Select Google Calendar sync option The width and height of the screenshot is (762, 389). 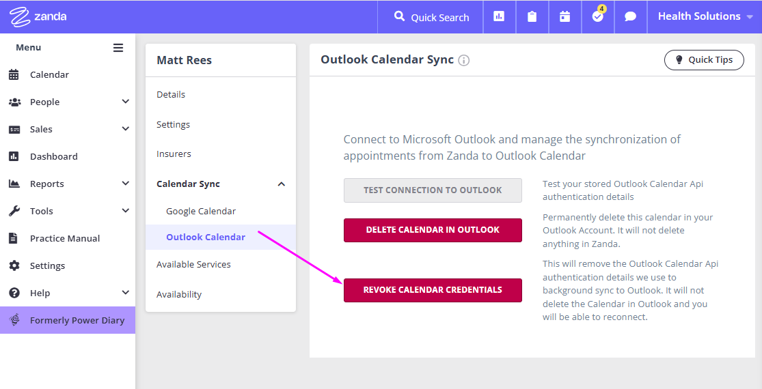[201, 211]
